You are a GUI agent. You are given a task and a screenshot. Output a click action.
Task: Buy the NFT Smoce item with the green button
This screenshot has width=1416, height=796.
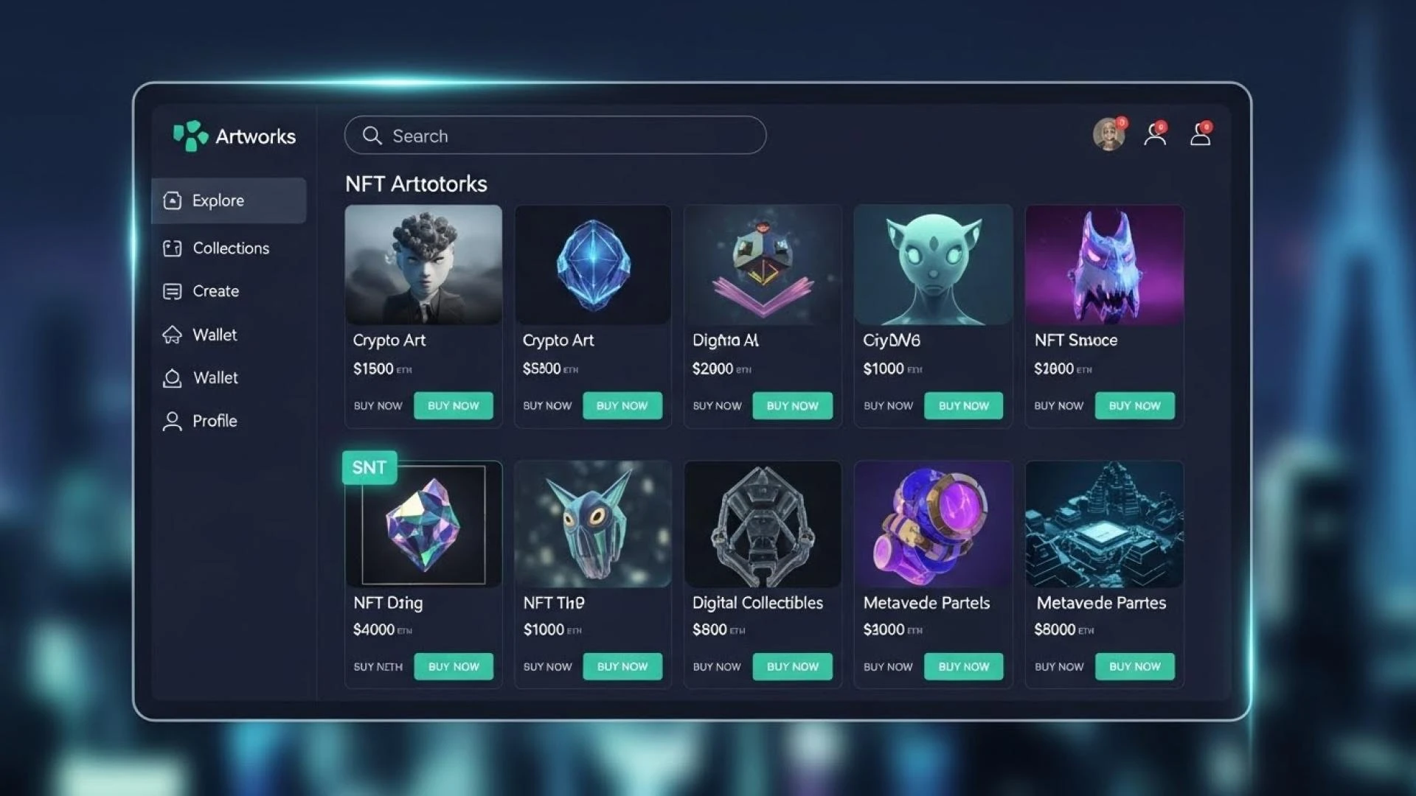(1135, 405)
